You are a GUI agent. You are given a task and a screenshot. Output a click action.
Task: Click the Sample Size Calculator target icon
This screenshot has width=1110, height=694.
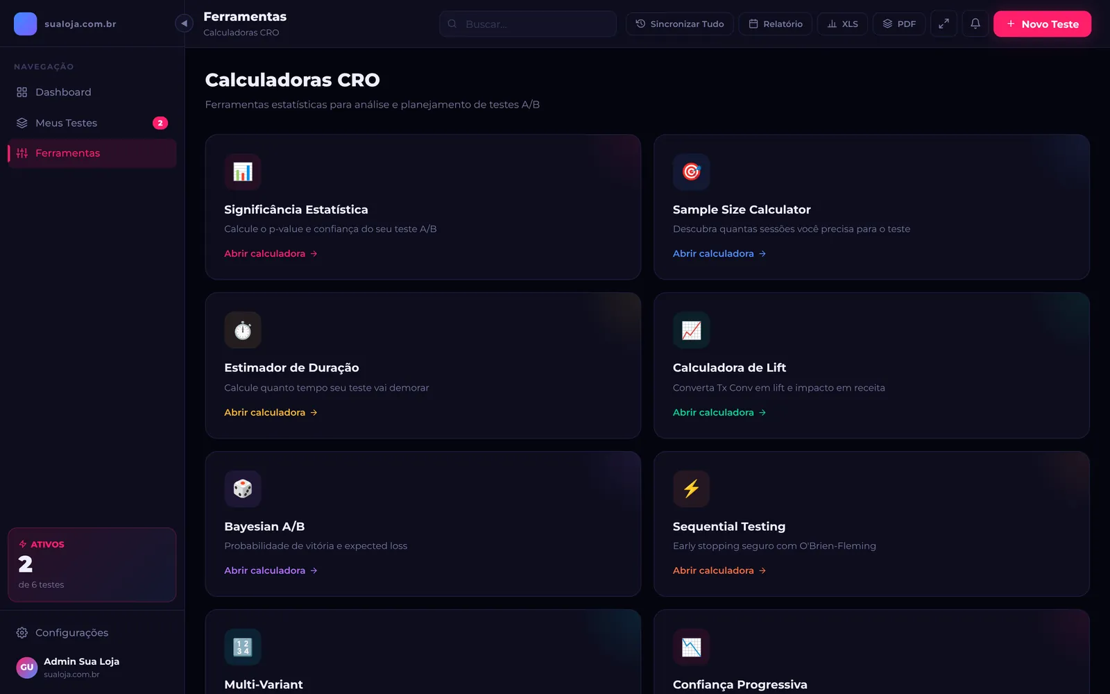[691, 171]
